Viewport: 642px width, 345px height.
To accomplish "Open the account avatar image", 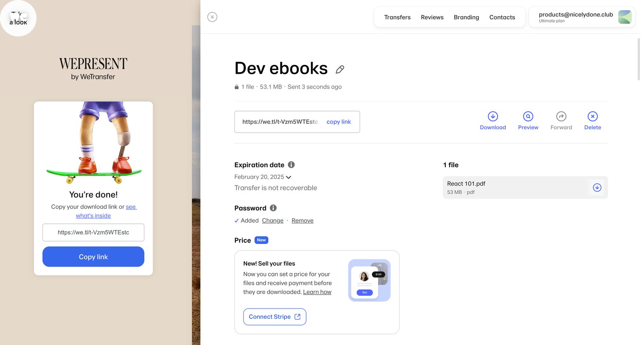I will [625, 17].
